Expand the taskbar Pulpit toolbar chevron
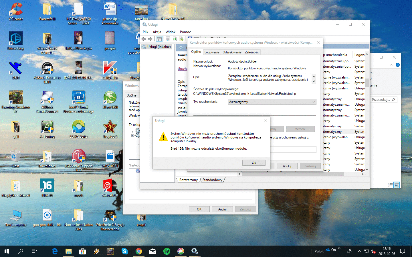This screenshot has height=257, width=412. [339, 249]
